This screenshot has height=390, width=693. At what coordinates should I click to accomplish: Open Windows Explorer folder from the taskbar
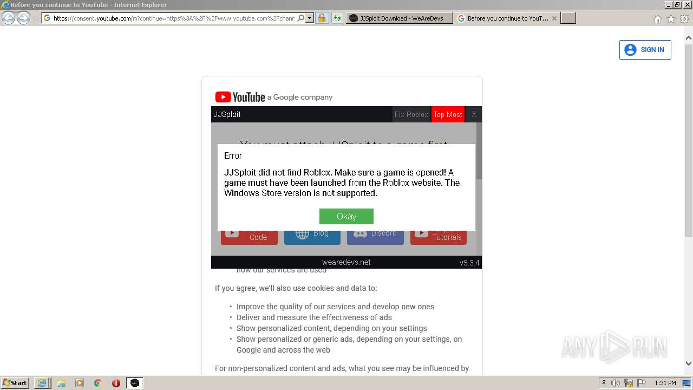pos(61,383)
